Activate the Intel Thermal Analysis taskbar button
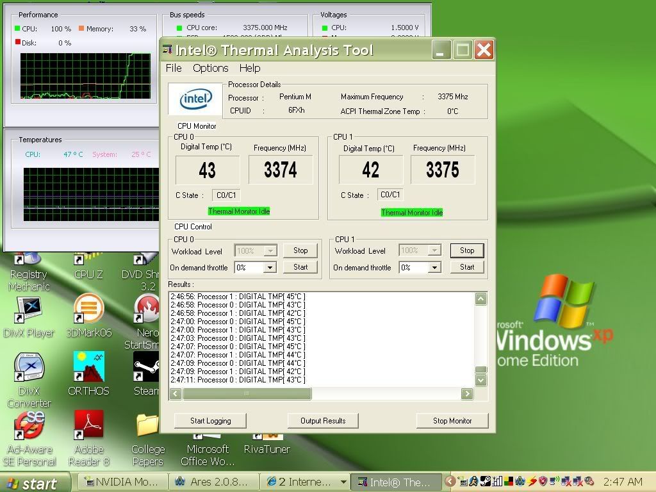The width and height of the screenshot is (656, 492). pyautogui.click(x=395, y=482)
